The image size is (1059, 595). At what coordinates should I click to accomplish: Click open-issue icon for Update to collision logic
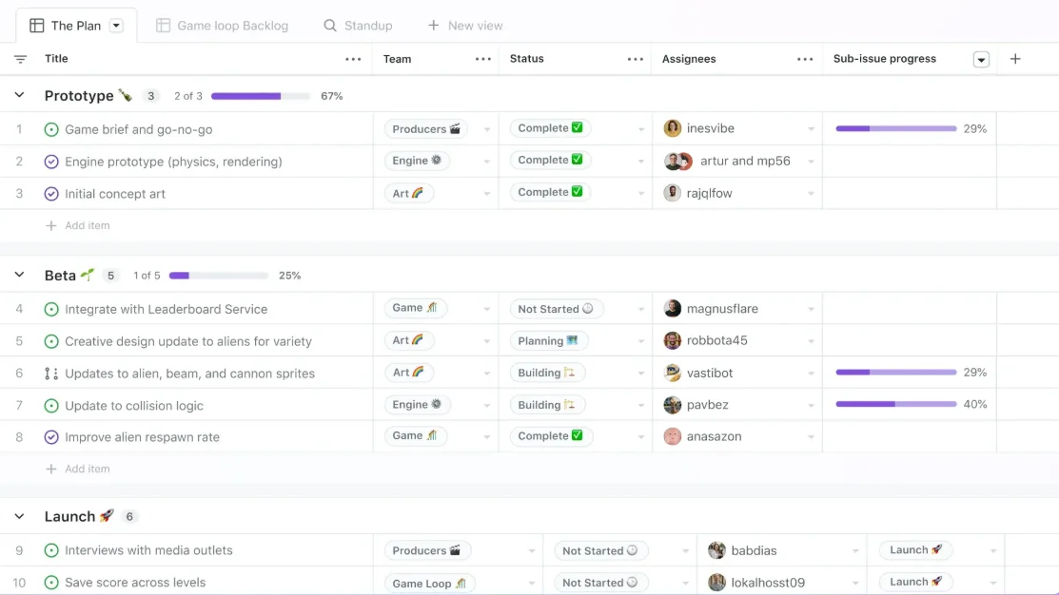[51, 406]
